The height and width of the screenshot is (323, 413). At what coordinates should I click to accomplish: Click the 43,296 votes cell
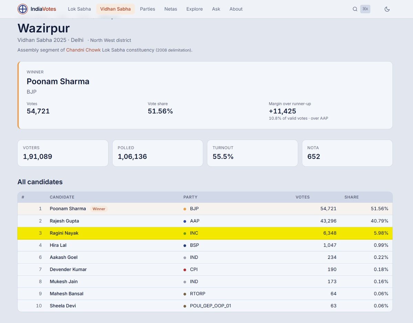[x=328, y=221]
